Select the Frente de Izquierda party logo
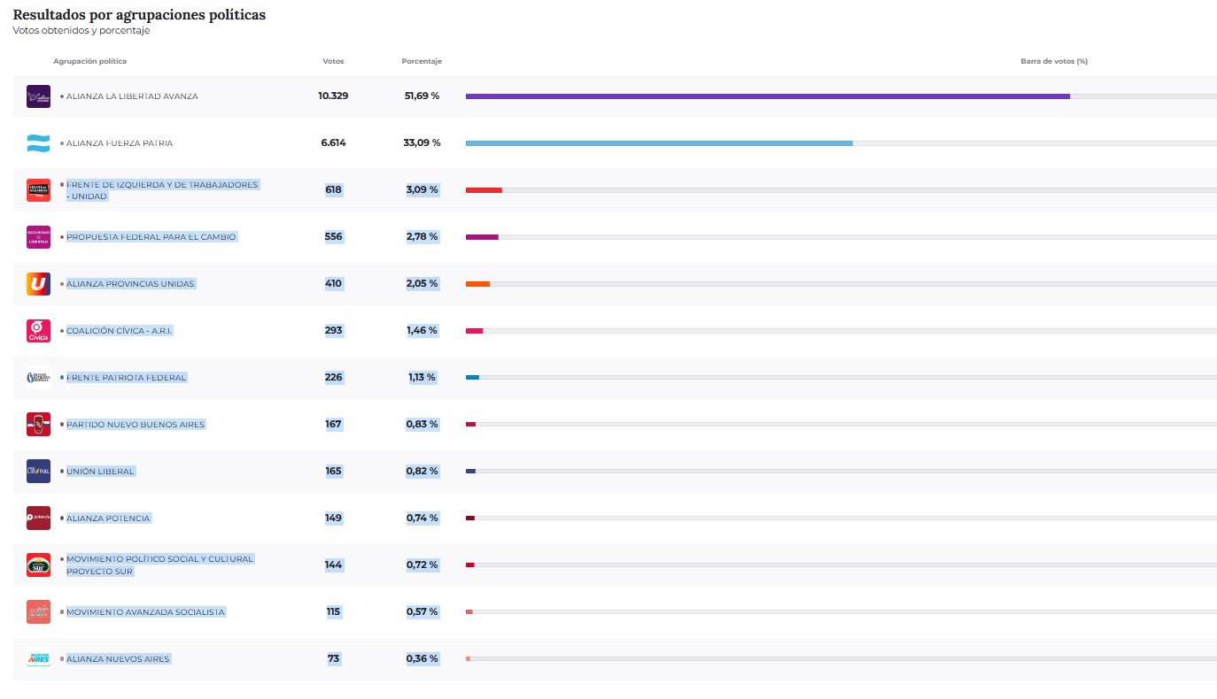 tap(38, 190)
